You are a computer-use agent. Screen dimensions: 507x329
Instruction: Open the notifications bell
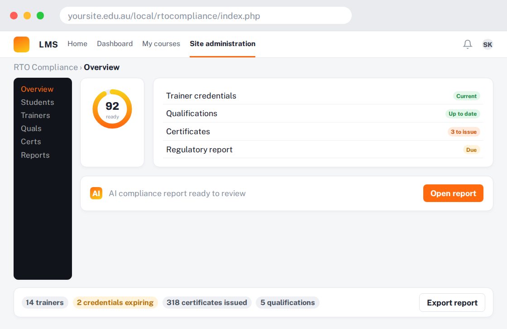point(468,44)
